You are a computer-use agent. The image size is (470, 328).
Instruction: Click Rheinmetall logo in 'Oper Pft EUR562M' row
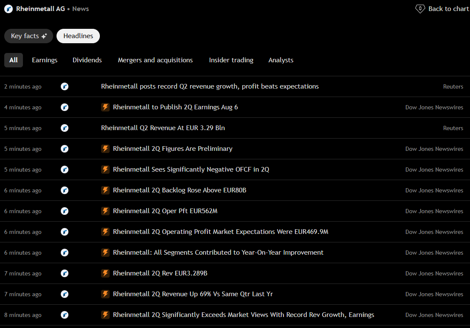tap(65, 211)
